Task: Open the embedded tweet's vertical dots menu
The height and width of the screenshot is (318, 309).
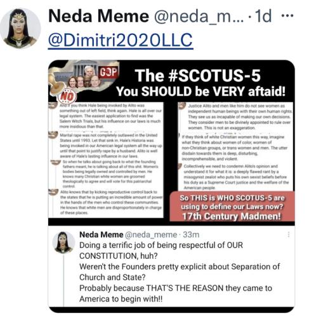Action: (289, 235)
